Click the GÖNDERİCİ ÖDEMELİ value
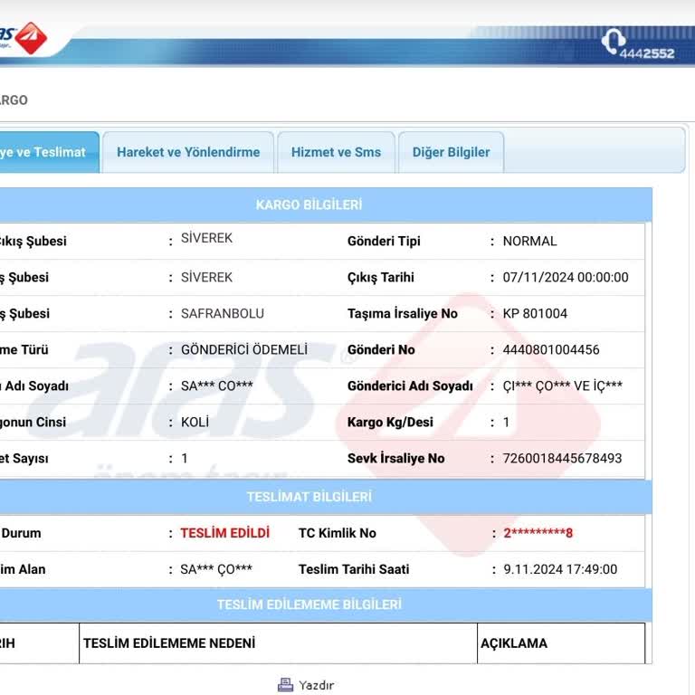Image resolution: width=695 pixels, height=695 pixels. point(244,349)
